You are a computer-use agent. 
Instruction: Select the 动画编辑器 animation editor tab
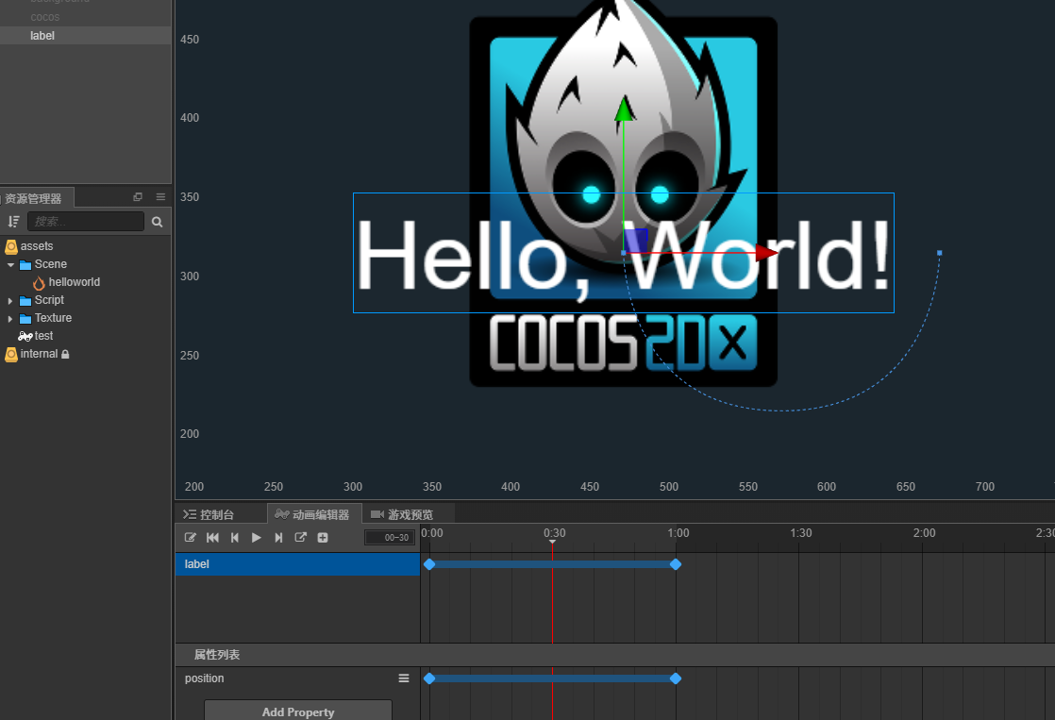(312, 515)
